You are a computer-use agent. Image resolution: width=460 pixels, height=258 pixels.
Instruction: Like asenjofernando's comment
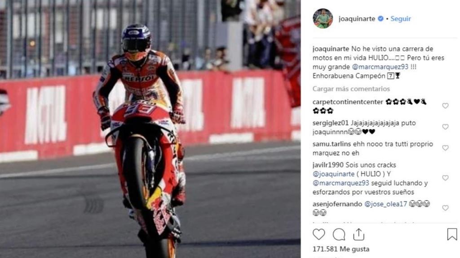pyautogui.click(x=445, y=208)
